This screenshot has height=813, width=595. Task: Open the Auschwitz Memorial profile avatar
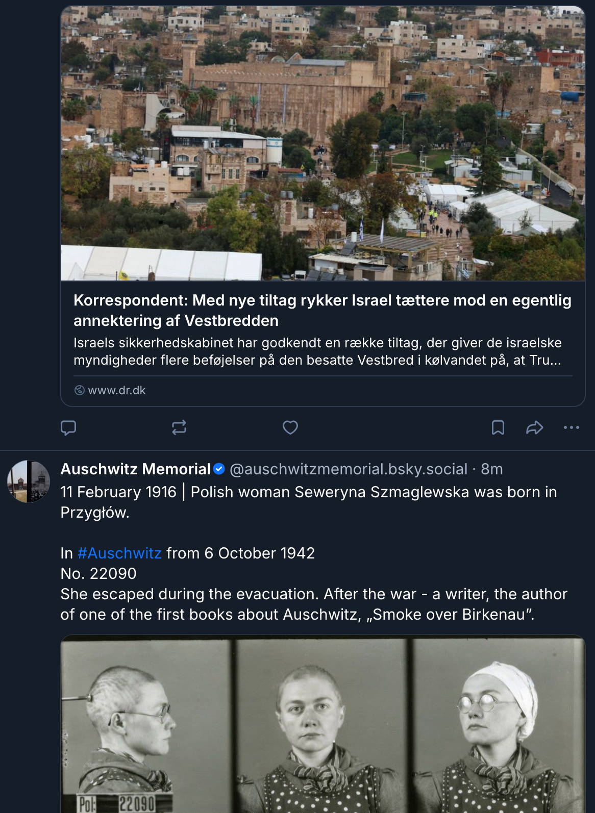29,481
